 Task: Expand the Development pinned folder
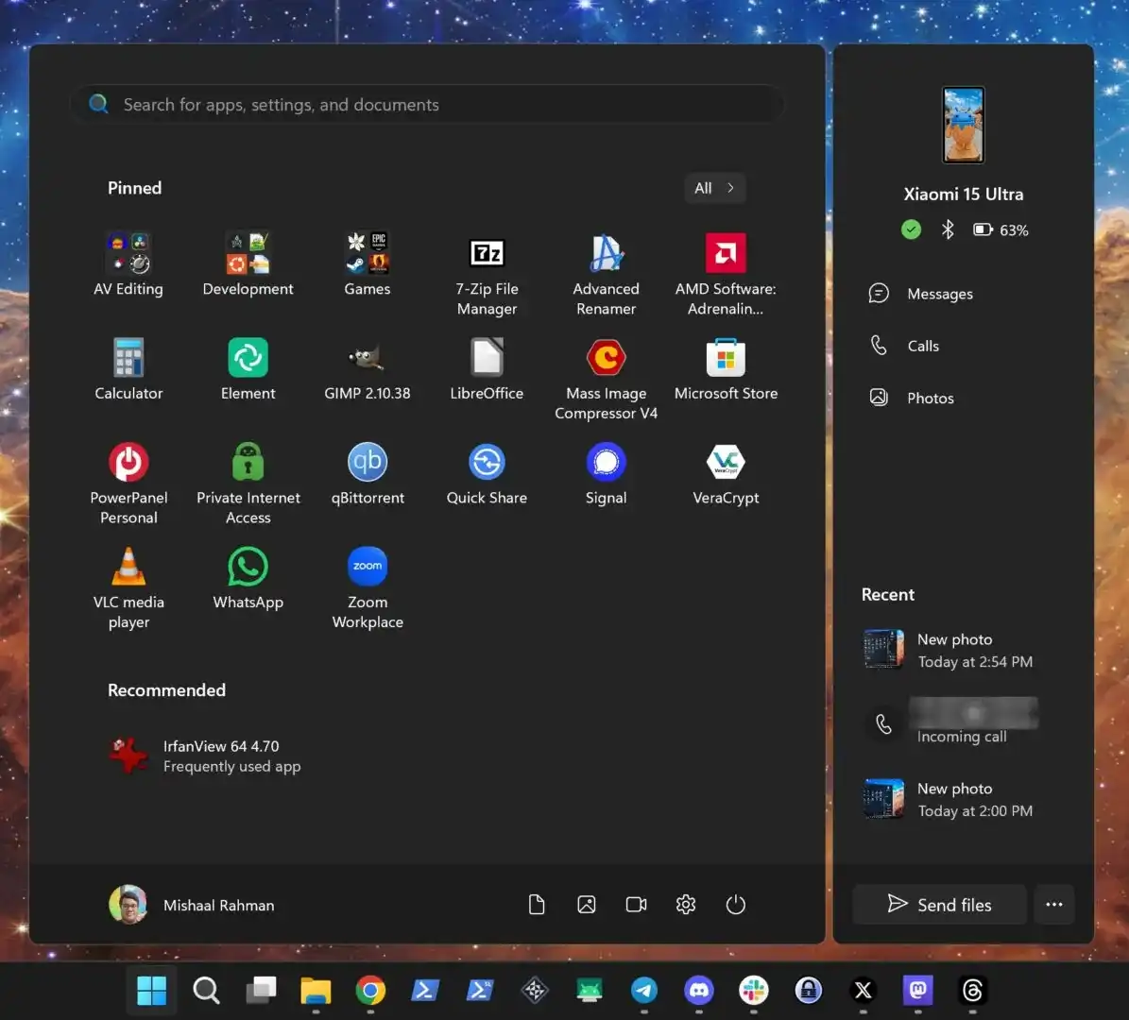pos(248,263)
